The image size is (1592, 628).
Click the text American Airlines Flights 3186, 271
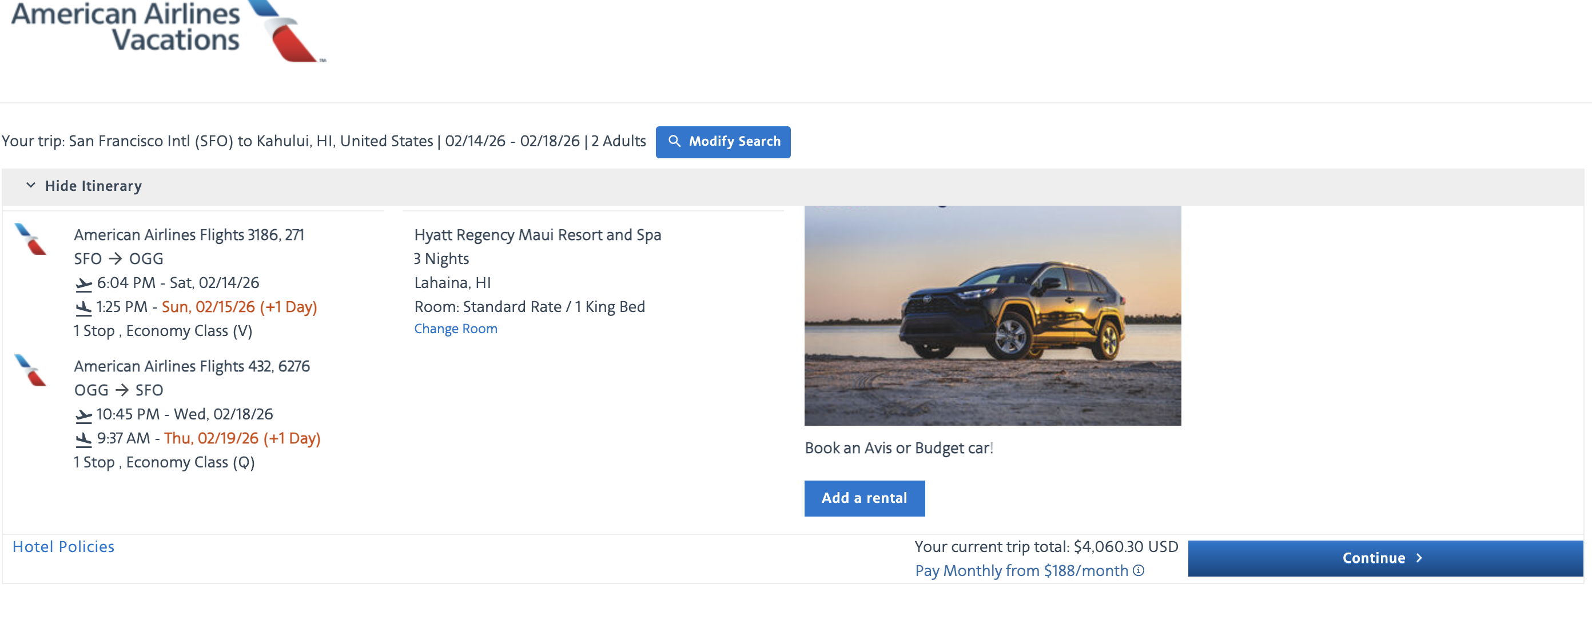point(189,235)
